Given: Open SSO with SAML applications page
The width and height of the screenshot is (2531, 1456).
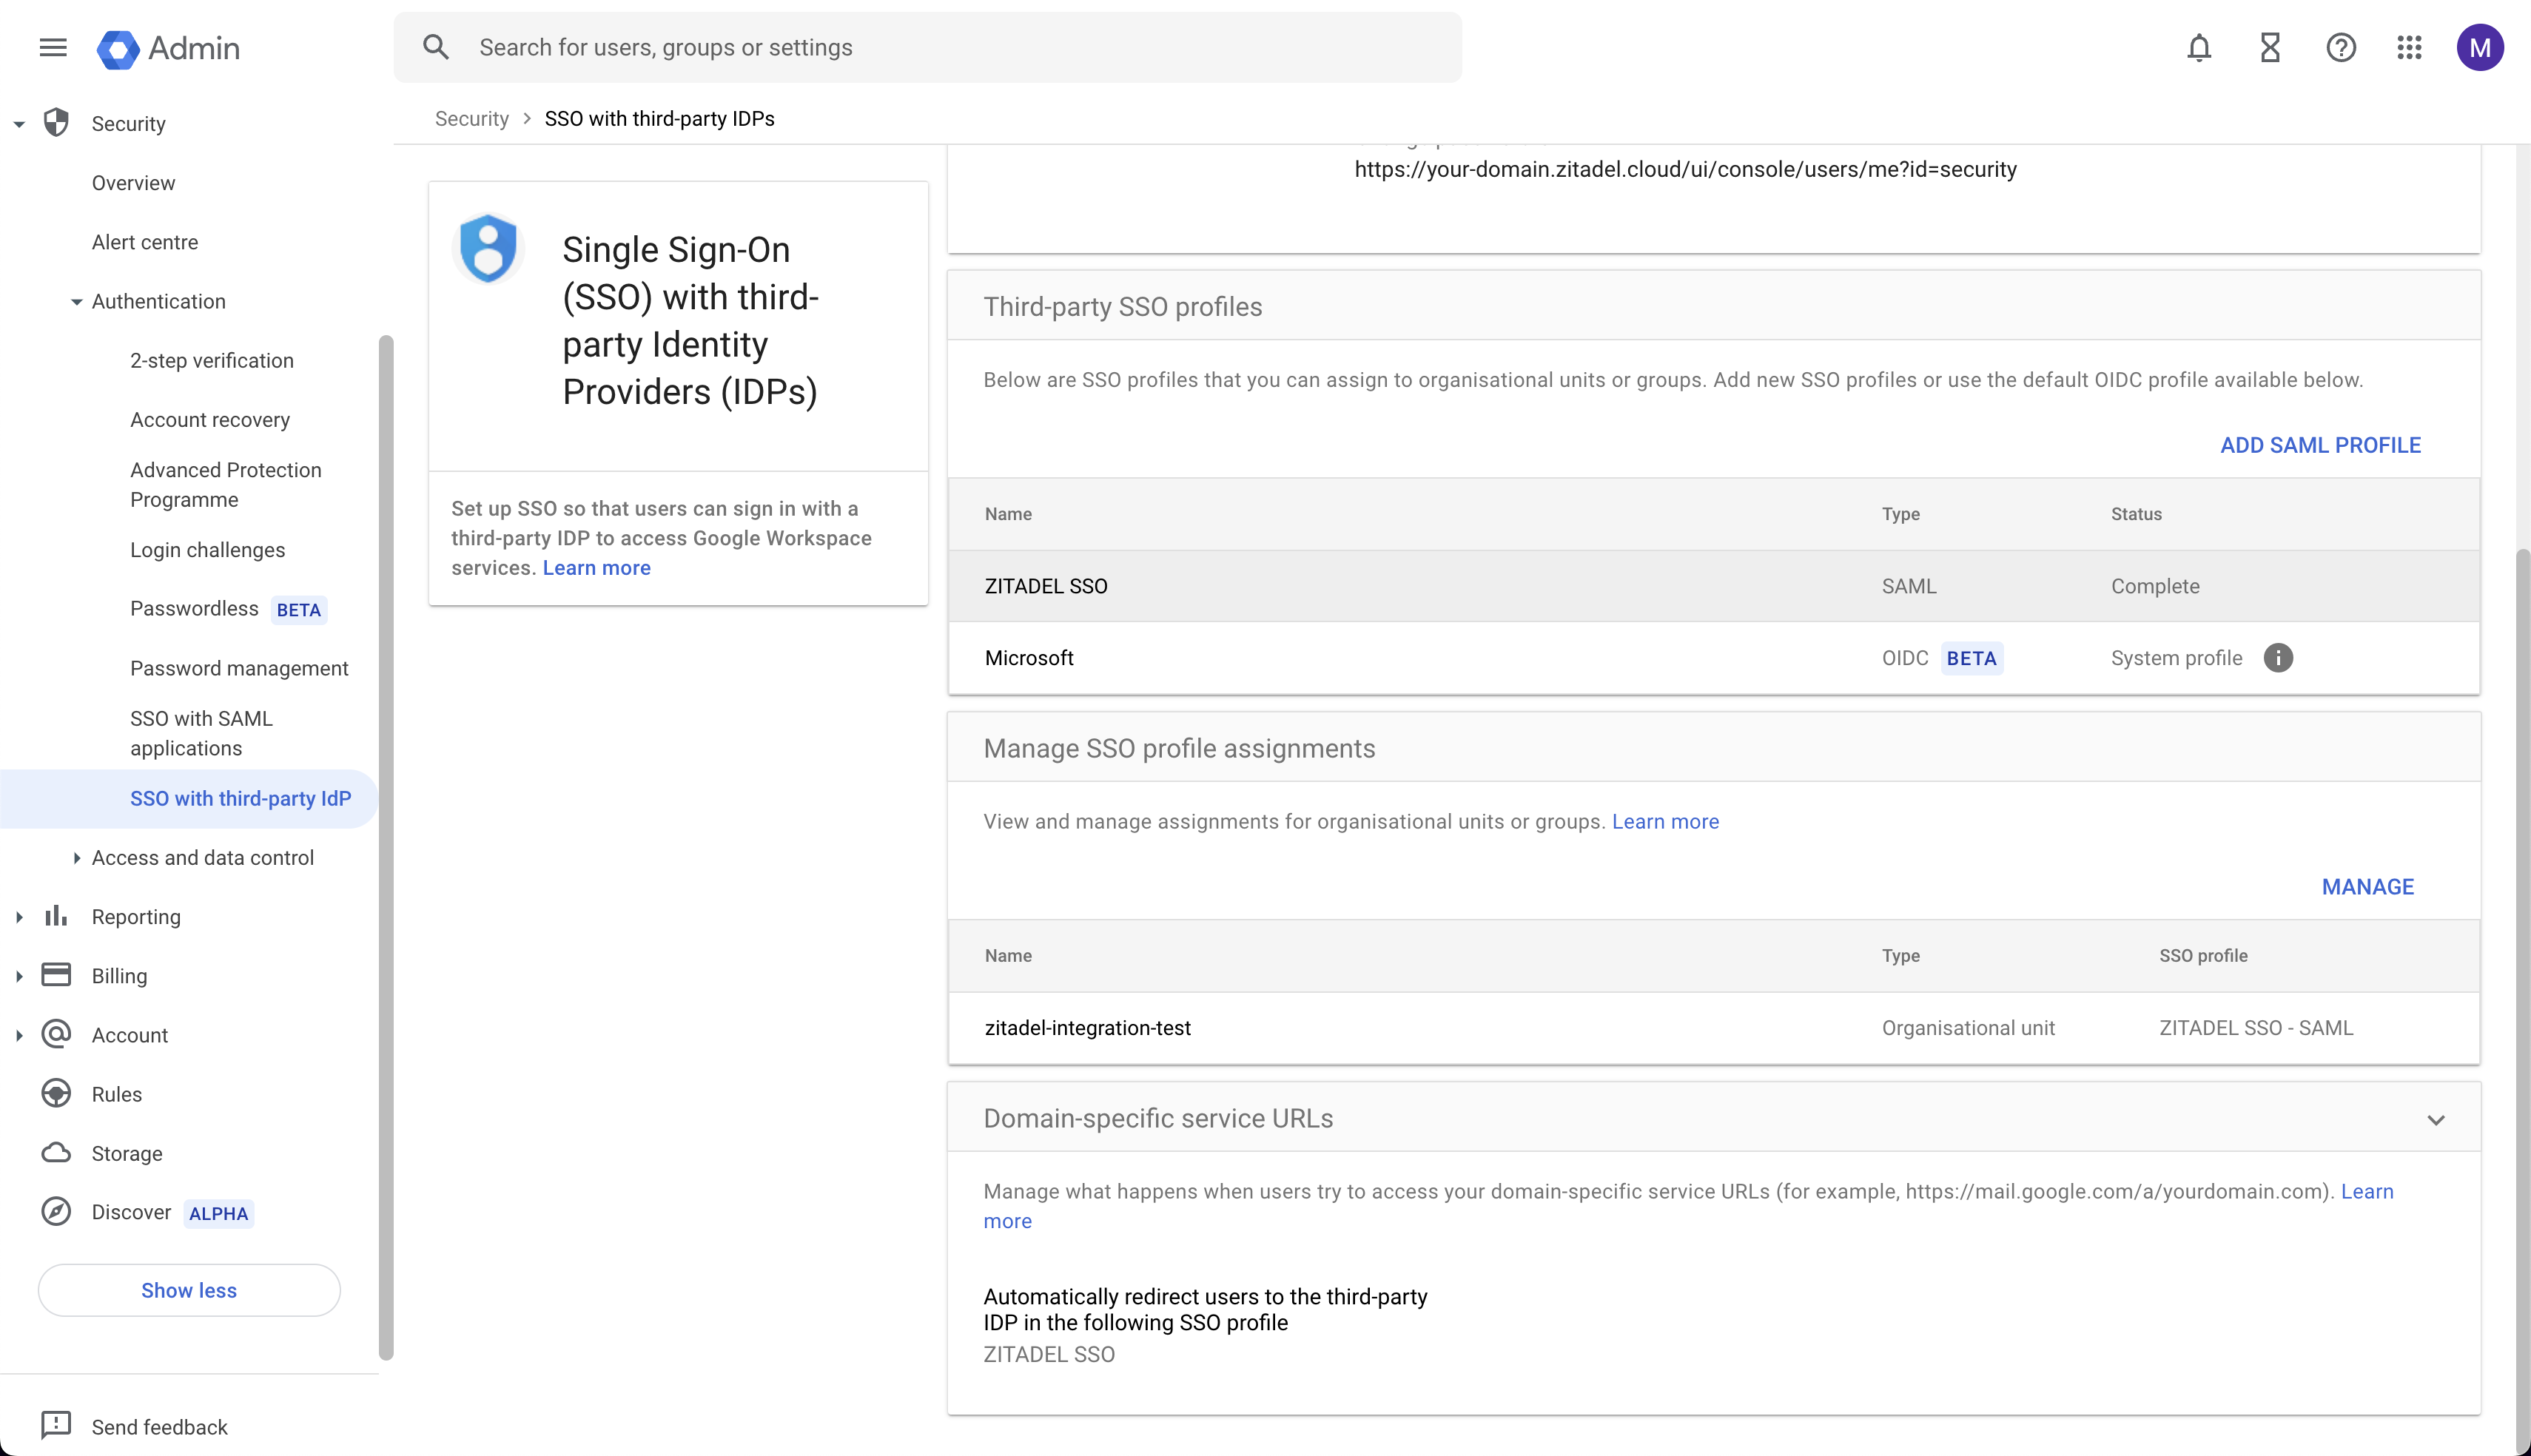Looking at the screenshot, I should (200, 732).
